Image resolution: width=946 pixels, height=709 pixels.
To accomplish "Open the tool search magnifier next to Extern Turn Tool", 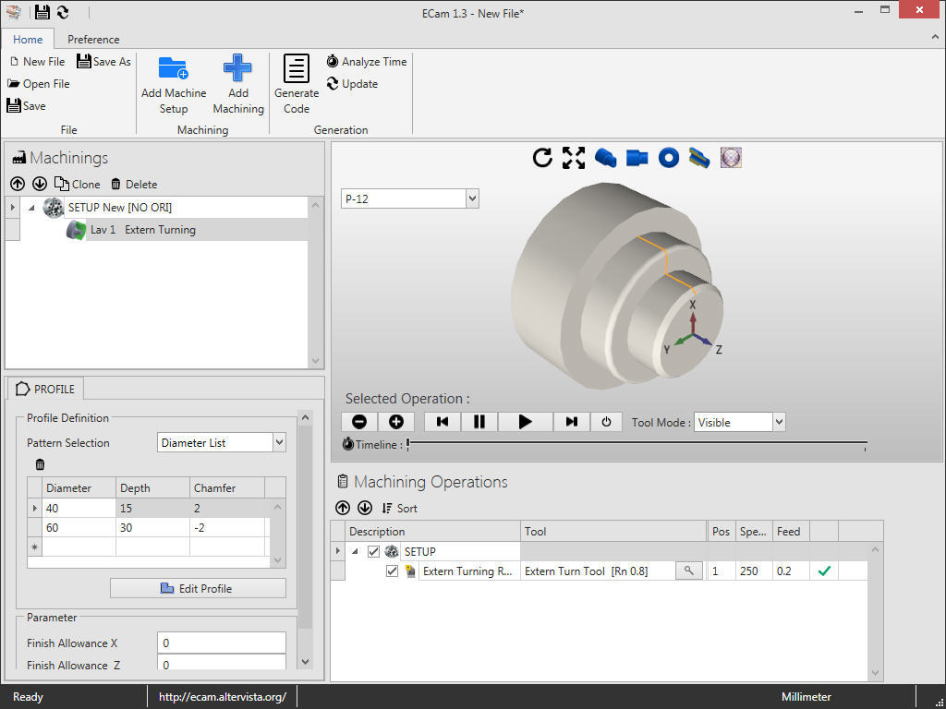I will [x=688, y=571].
